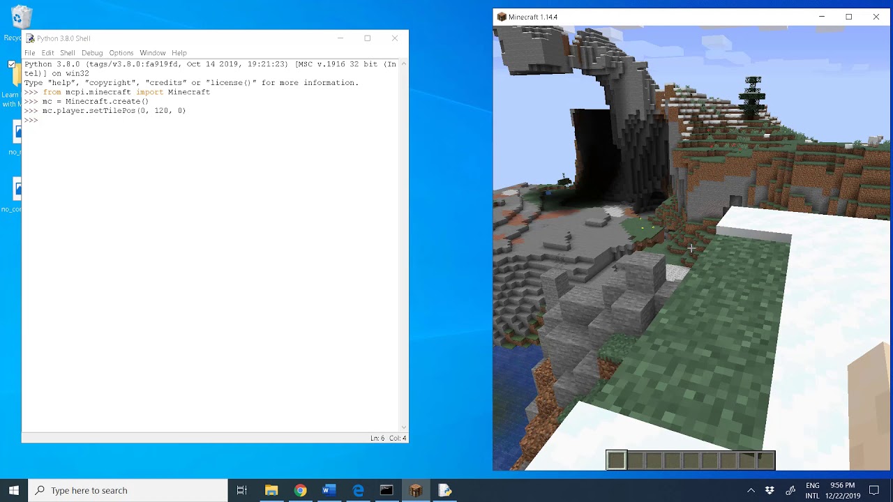Viewport: 893px width, 502px height.
Task: Click the pen/ink workspace tray icon
Action: 790,490
